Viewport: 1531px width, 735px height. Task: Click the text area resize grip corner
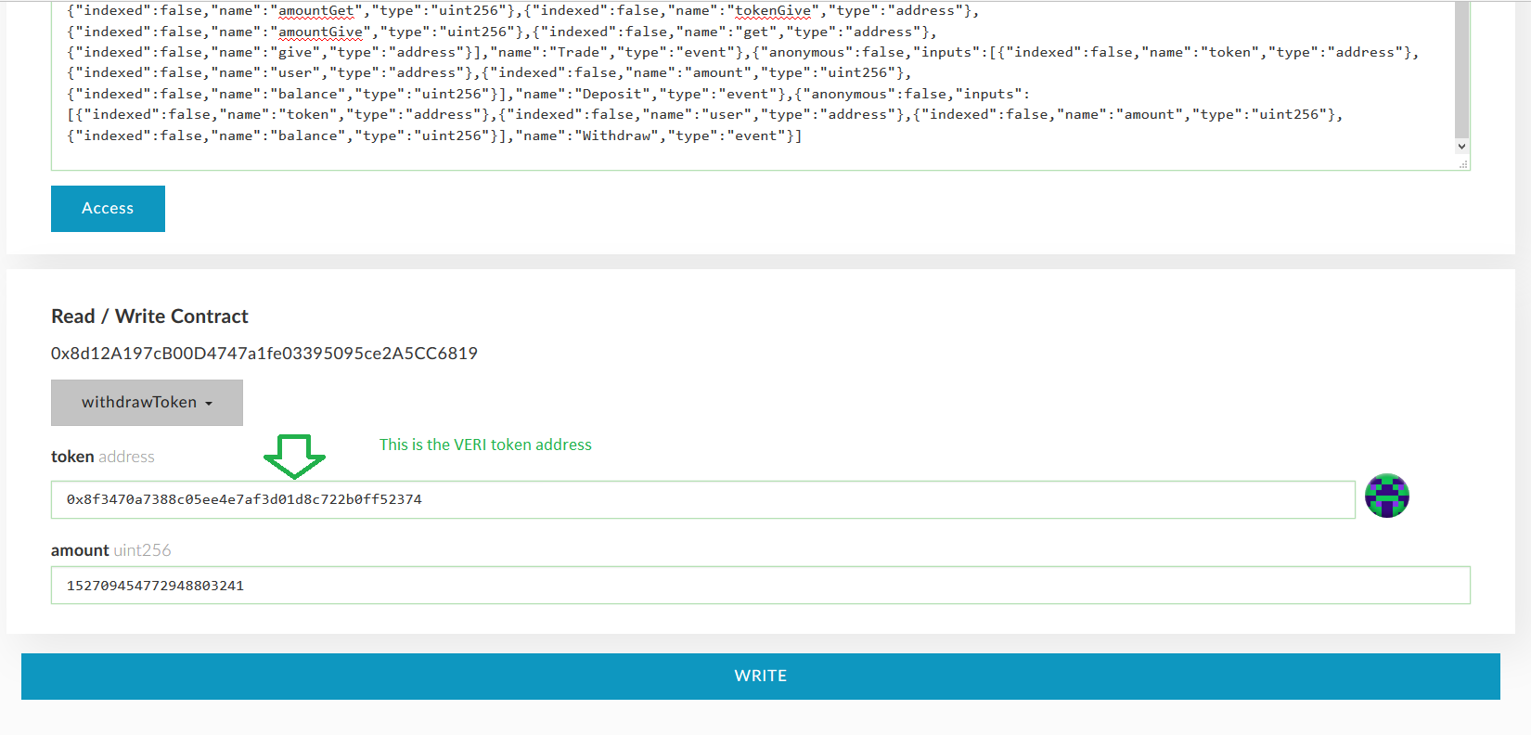tap(1463, 163)
